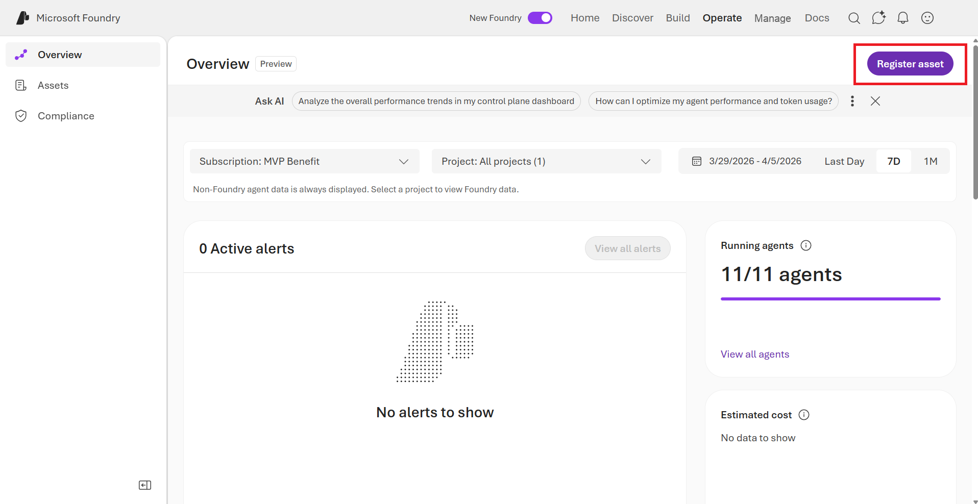
Task: Select the Compliance sidebar item label
Action: click(66, 116)
